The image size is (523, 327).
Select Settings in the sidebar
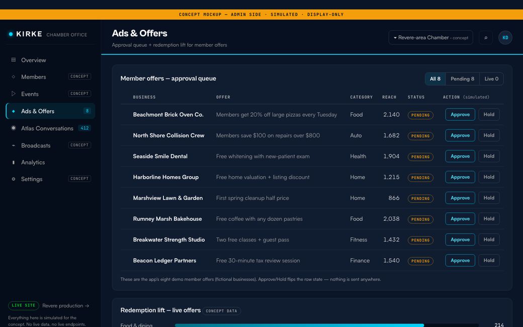click(x=50, y=179)
